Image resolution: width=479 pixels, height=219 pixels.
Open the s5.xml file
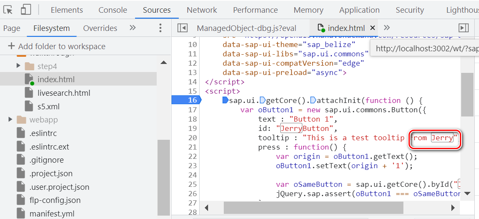[48, 107]
